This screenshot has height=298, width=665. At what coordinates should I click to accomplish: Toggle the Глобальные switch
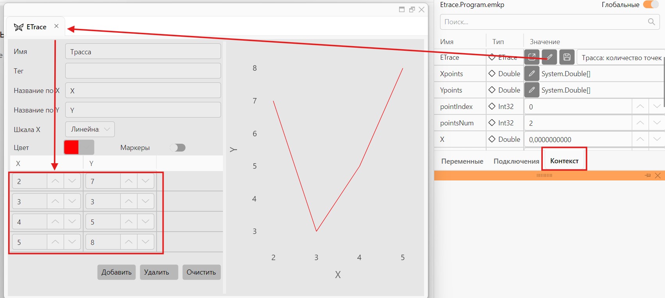coord(651,5)
